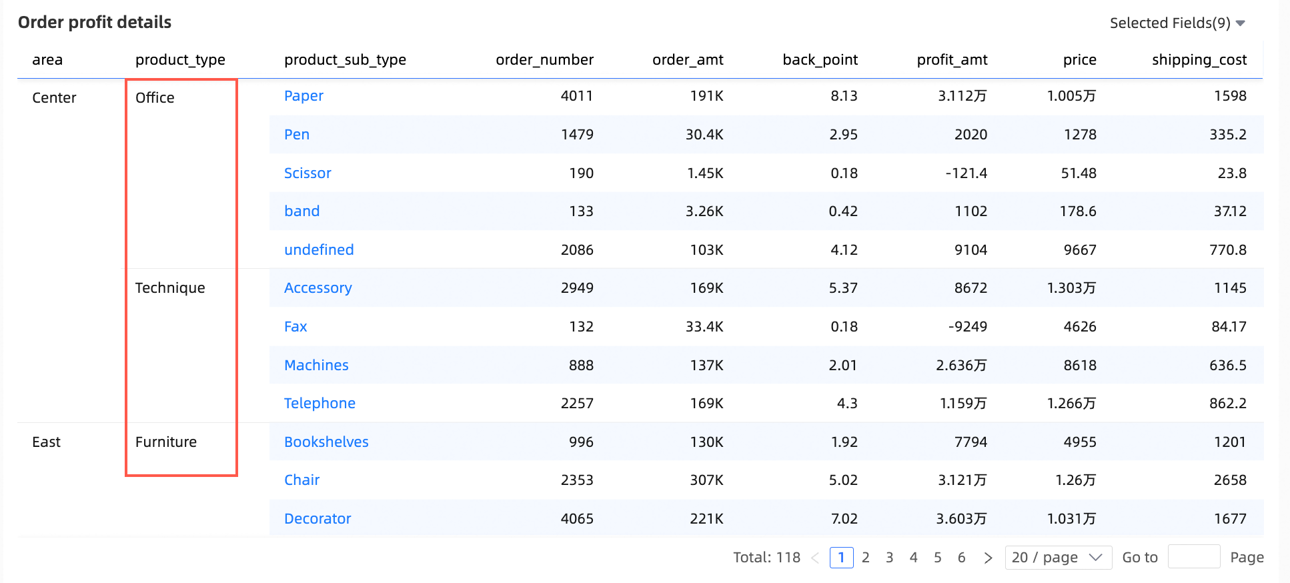This screenshot has height=583, width=1290.
Task: Open the Bookshelves sub type link
Action: (x=326, y=442)
